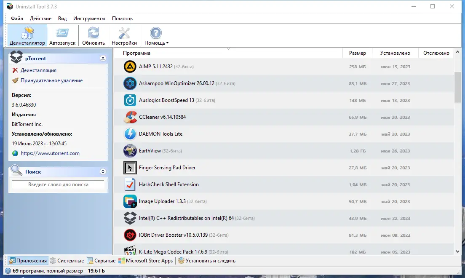Switch to the Microsoft Store Apps tab

coord(148,260)
